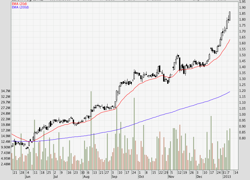Click the Oct month label on time axis
This screenshot has width=250, height=180.
click(x=141, y=177)
